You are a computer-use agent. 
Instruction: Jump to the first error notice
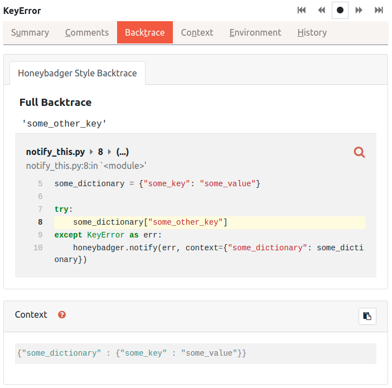[x=301, y=10]
